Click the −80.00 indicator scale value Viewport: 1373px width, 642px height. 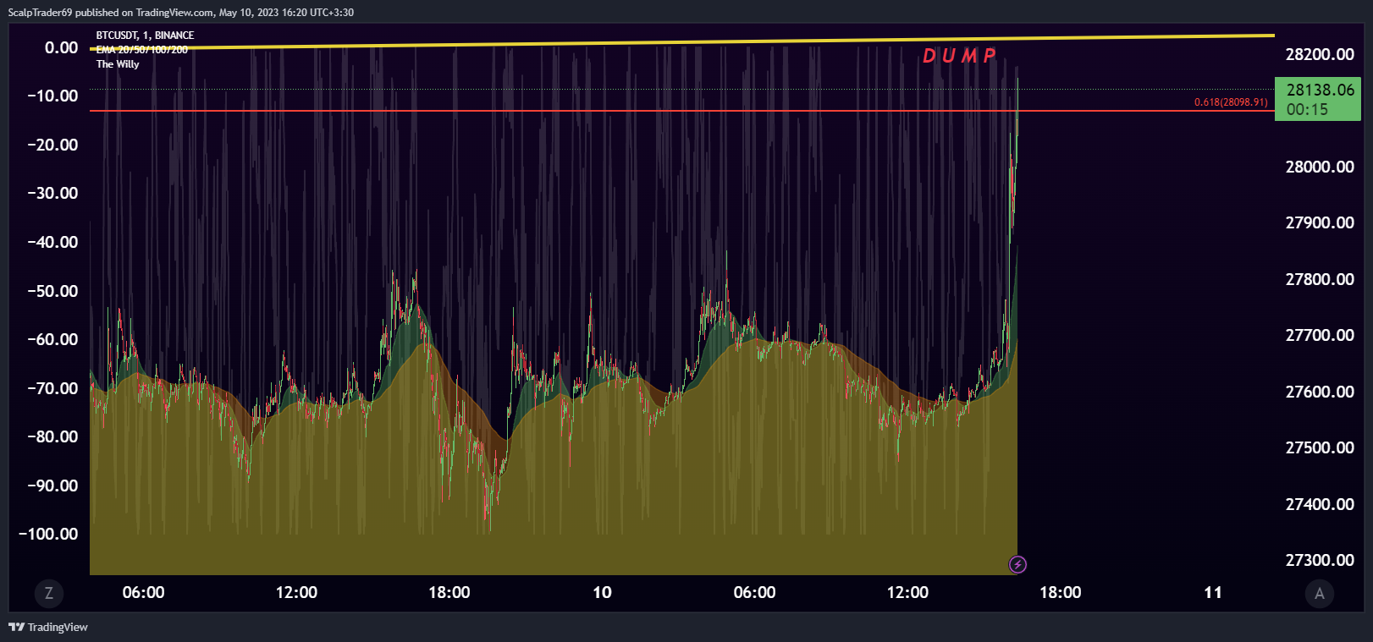tap(52, 436)
